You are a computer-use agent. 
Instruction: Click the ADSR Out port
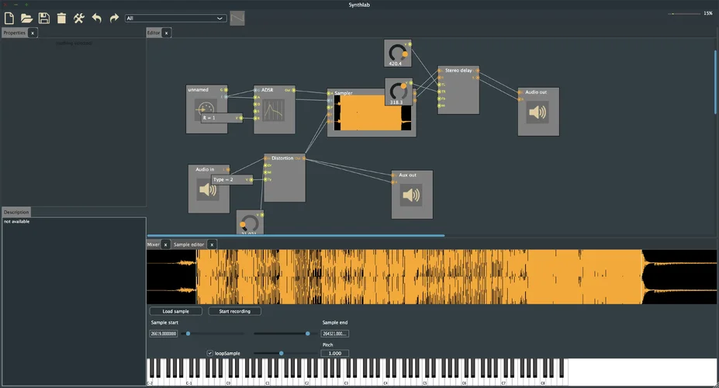pyautogui.click(x=293, y=90)
